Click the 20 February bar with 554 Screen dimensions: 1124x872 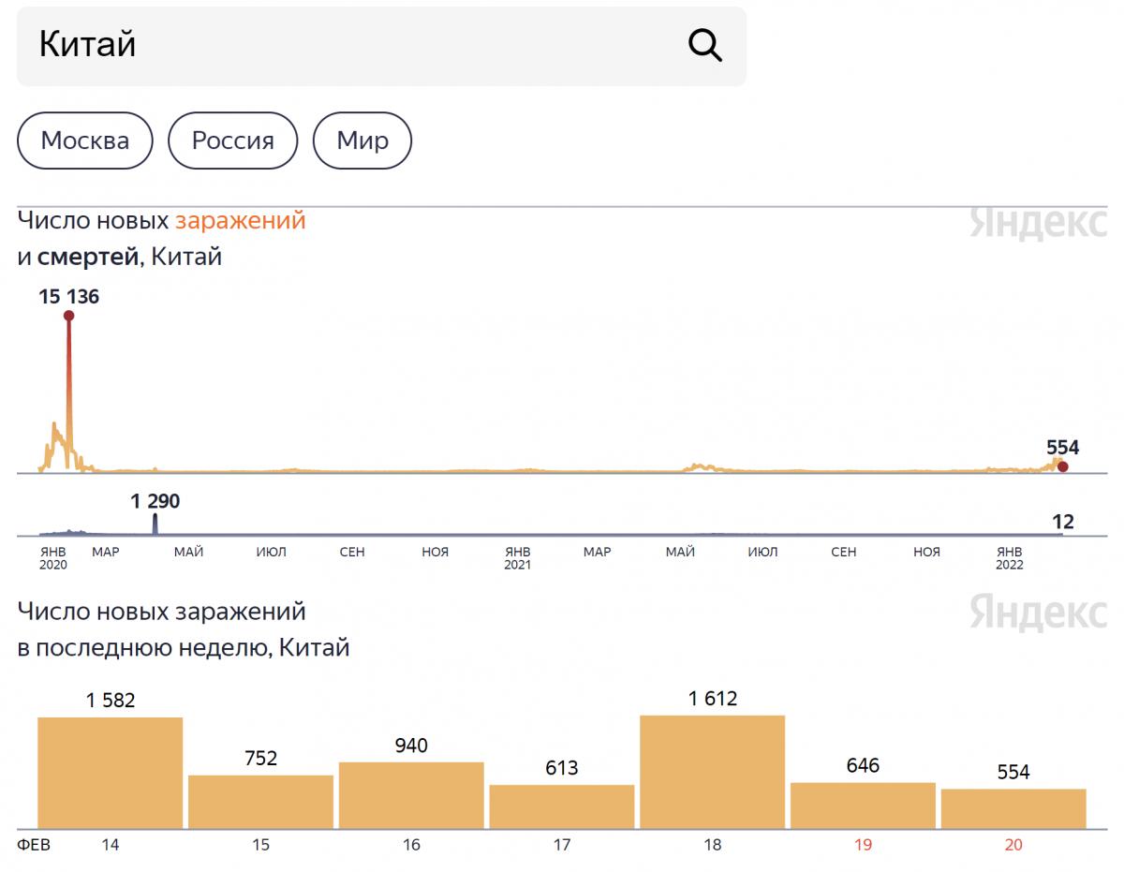(1013, 808)
